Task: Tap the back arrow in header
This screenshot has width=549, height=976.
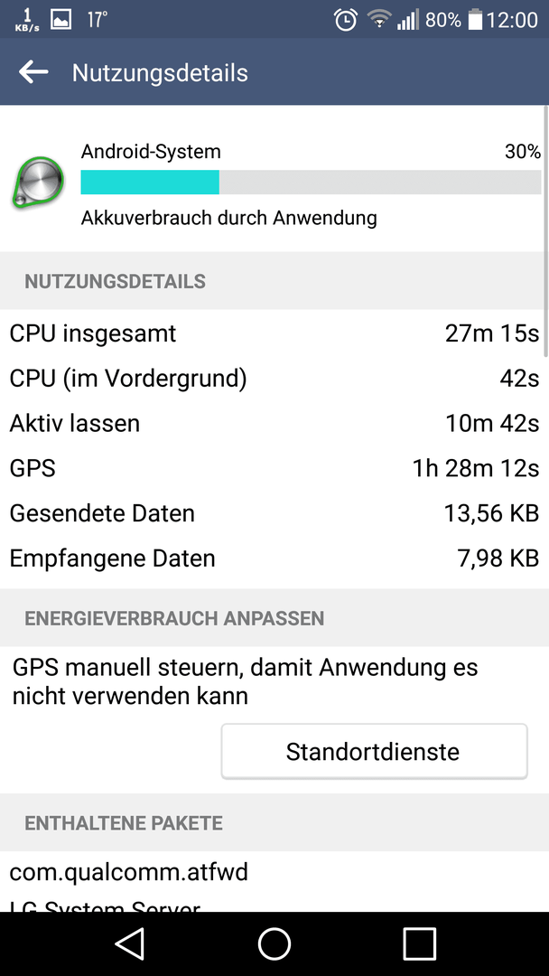Action: click(33, 72)
